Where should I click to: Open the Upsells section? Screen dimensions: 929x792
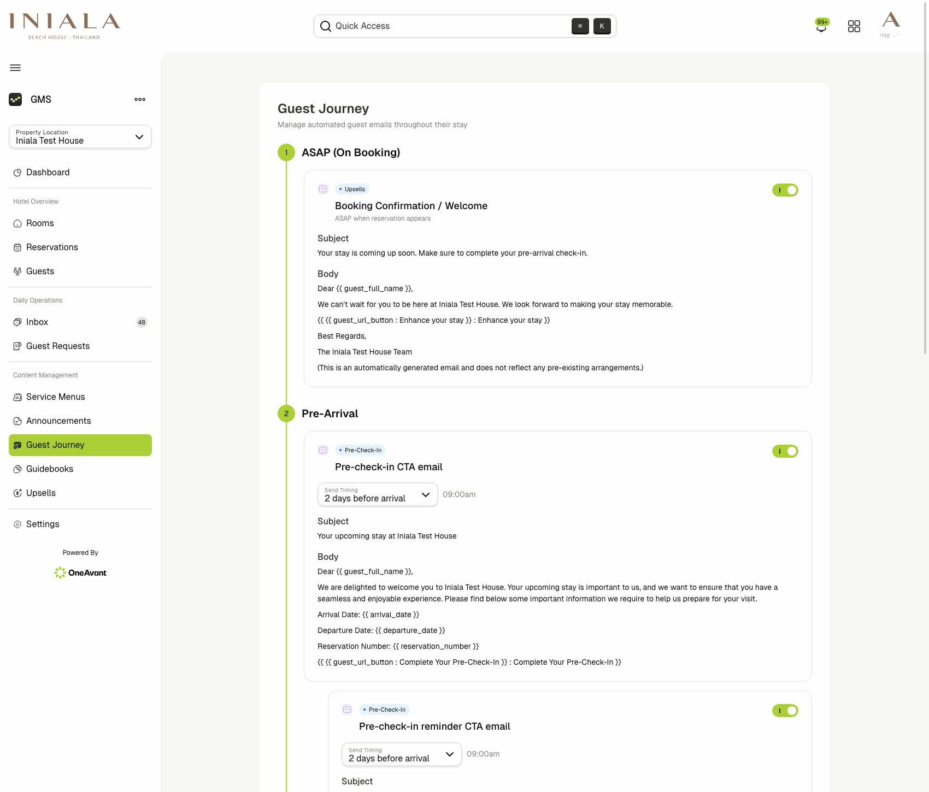40,493
